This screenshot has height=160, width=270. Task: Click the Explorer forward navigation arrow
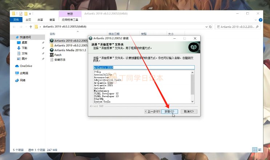tap(21, 27)
